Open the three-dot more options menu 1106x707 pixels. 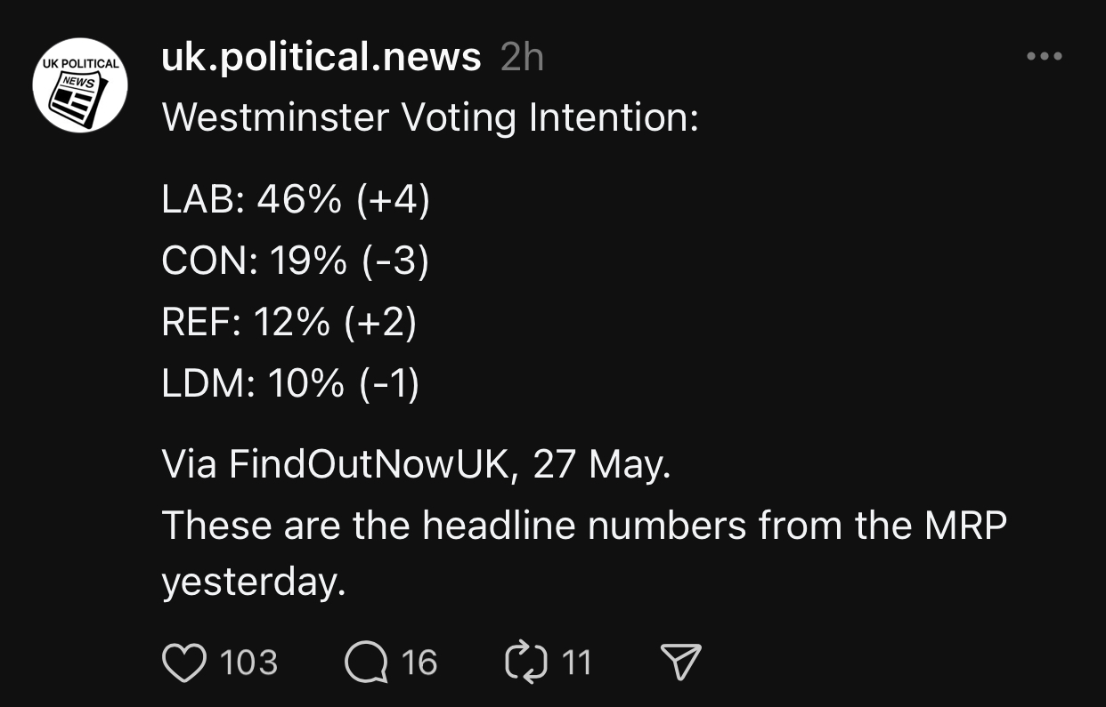click(x=1044, y=57)
